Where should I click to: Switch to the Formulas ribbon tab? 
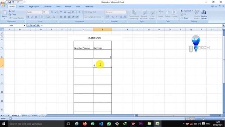click(47, 6)
